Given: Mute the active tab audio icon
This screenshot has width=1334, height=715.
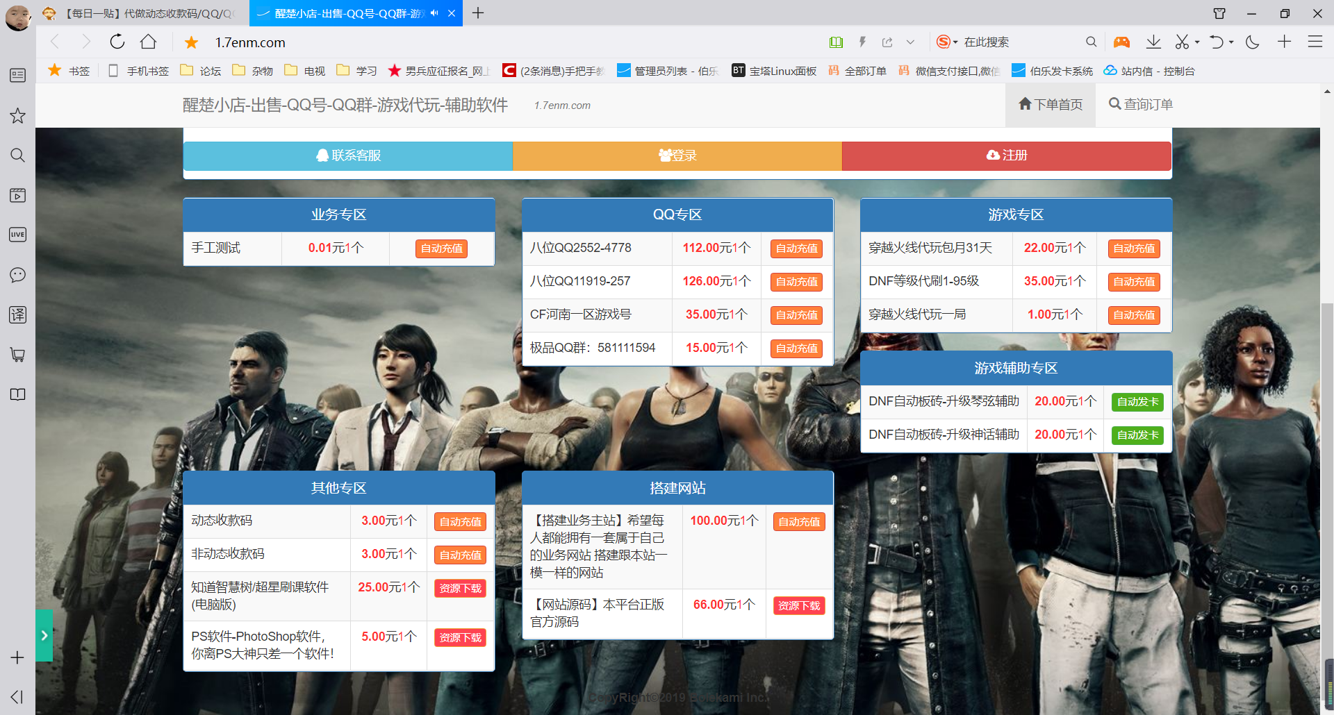Looking at the screenshot, I should pyautogui.click(x=434, y=13).
